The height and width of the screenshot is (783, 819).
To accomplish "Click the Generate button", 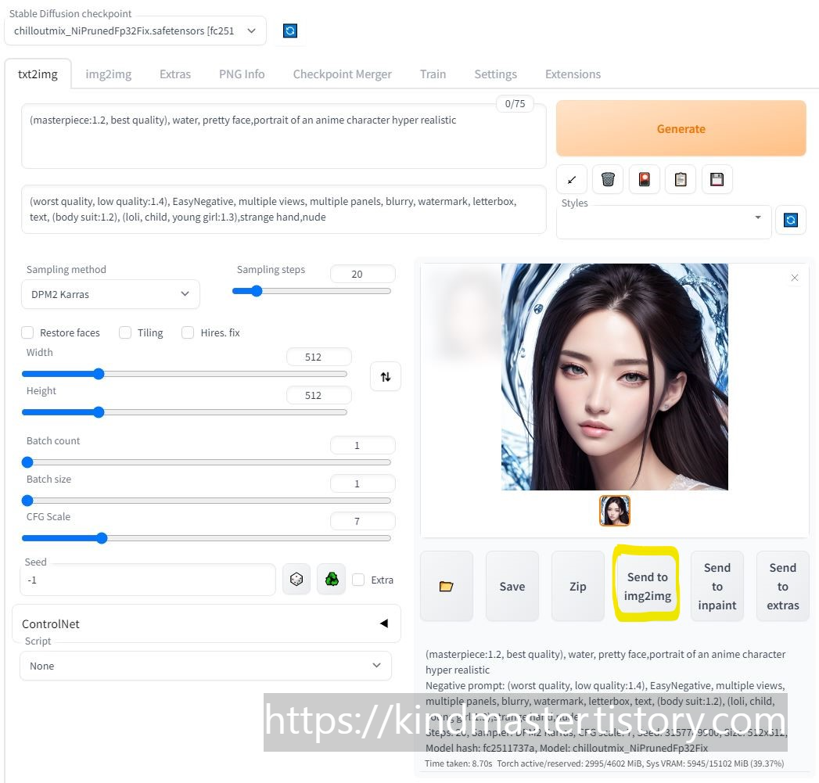I will point(681,128).
